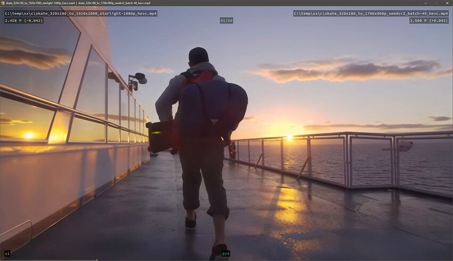Click the window title text with both filenames

coord(78,3)
